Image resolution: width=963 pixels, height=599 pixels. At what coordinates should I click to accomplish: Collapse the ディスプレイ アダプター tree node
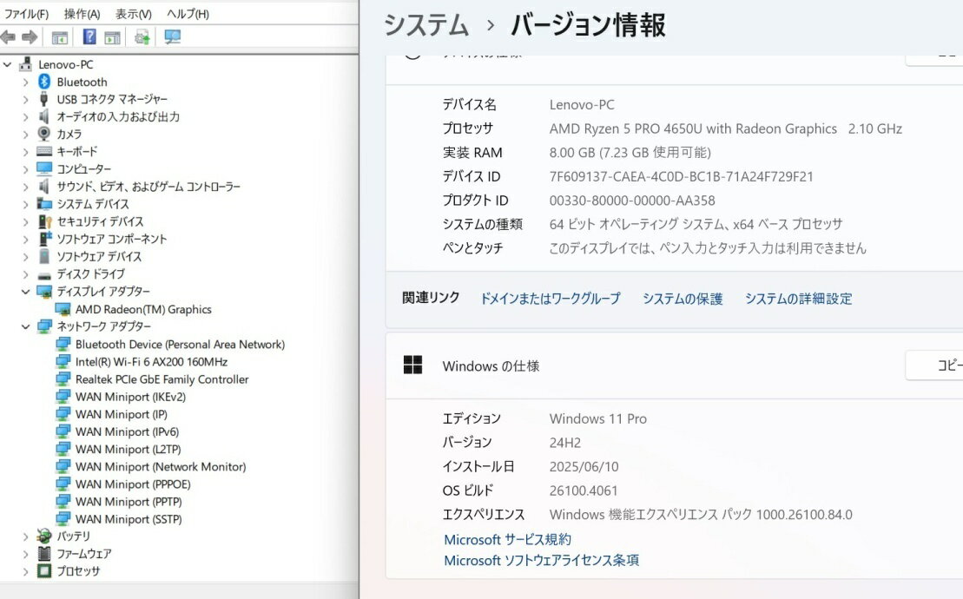[x=25, y=292]
